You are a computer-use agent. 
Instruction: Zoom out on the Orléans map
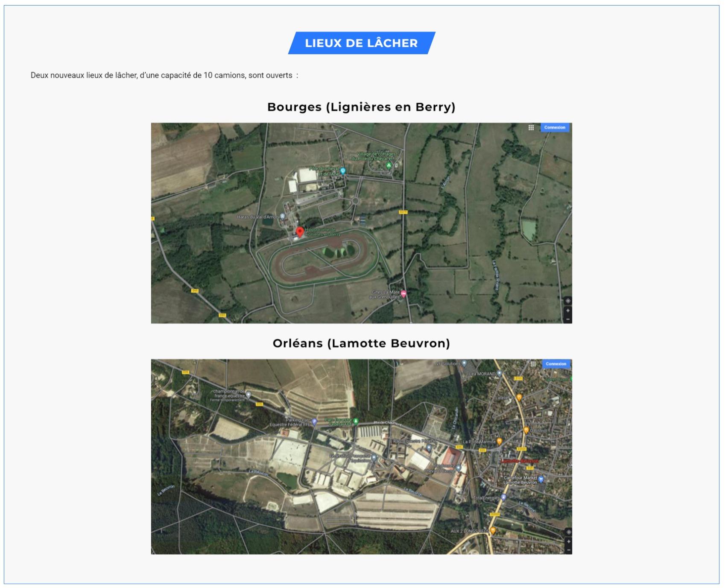pyautogui.click(x=568, y=550)
